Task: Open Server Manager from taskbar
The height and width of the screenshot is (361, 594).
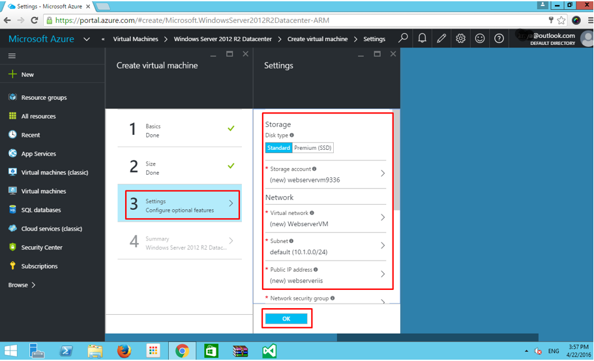Action: pyautogui.click(x=37, y=351)
